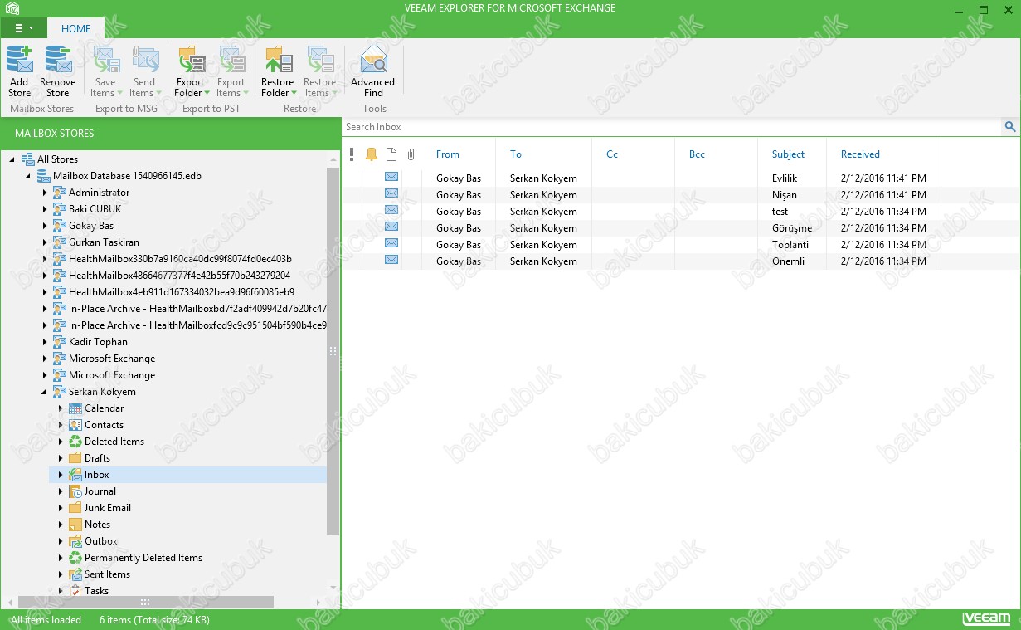Sort messages by the Bcc column
The width and height of the screenshot is (1021, 630).
[x=697, y=154]
